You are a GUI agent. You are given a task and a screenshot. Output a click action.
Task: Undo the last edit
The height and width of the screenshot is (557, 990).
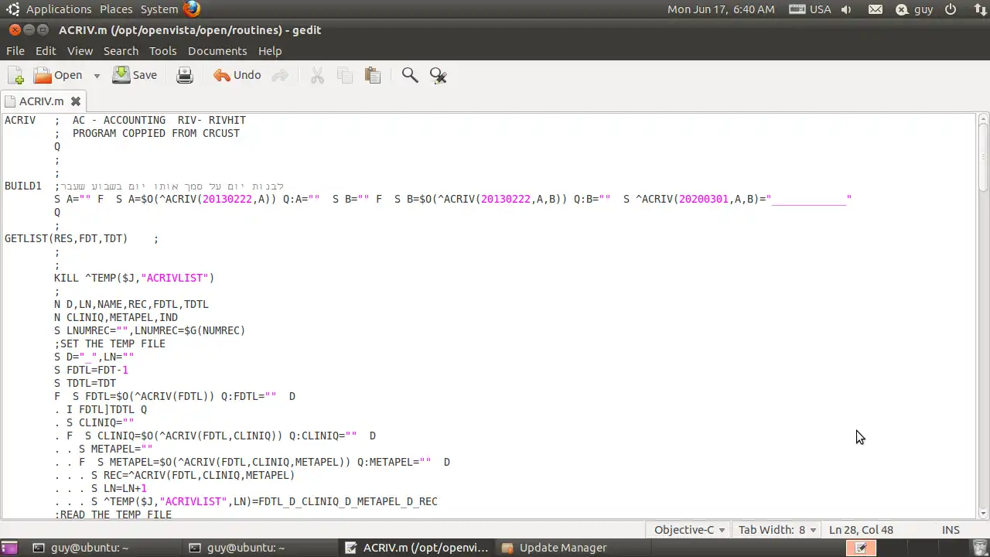(237, 75)
